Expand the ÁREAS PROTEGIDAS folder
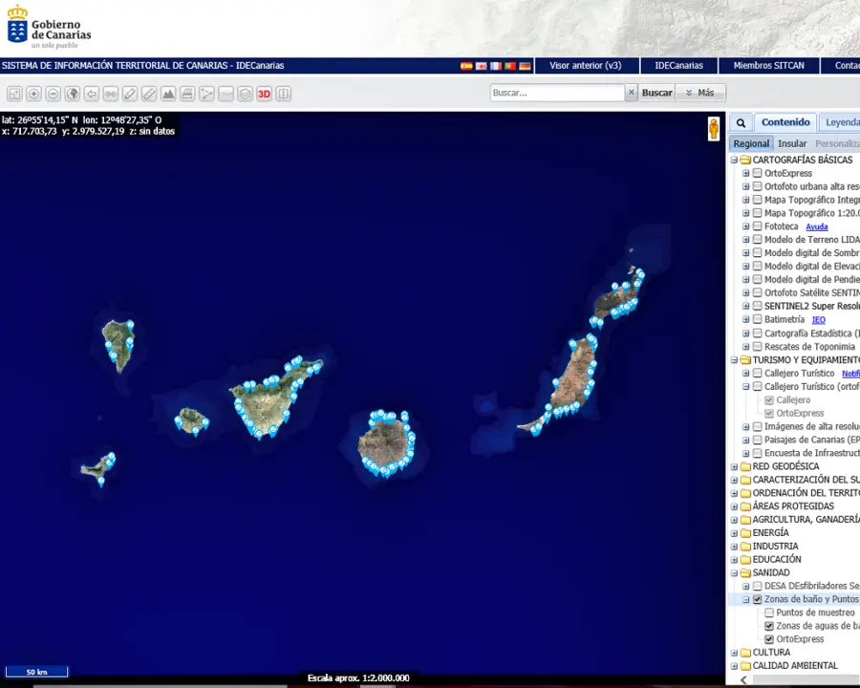Image resolution: width=860 pixels, height=688 pixels. pyautogui.click(x=735, y=506)
